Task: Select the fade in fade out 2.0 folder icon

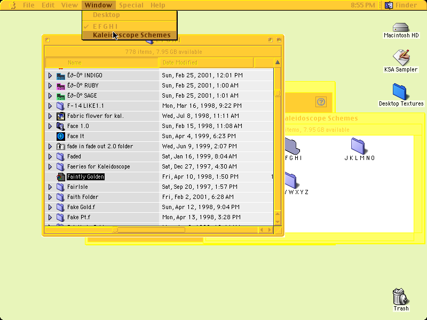Action: pyautogui.click(x=60, y=146)
